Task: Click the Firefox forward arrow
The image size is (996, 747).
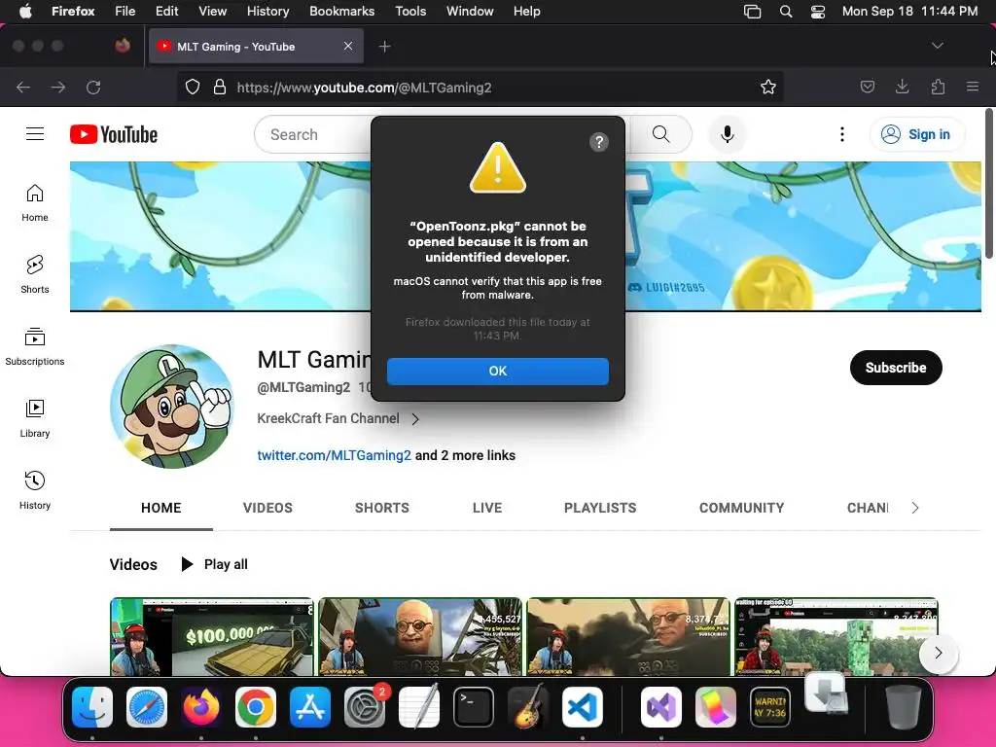Action: click(58, 87)
